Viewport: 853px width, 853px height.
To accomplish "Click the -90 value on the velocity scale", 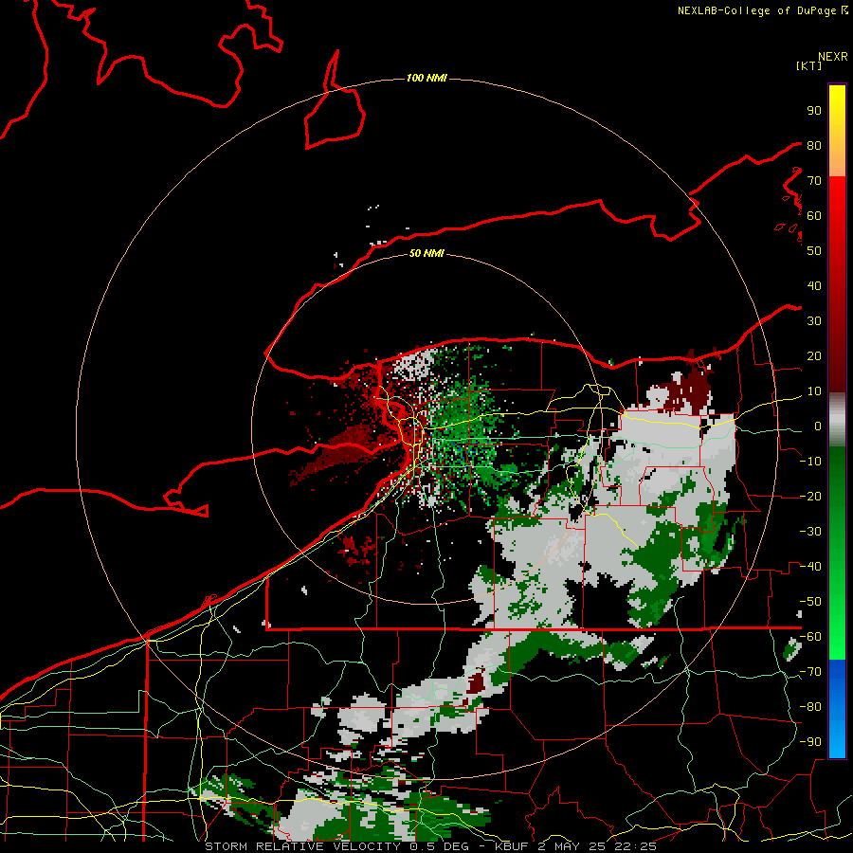I will coord(810,742).
